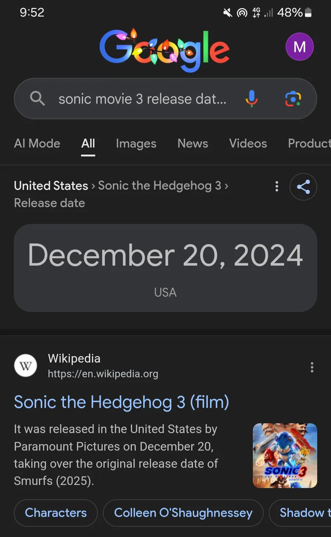
Task: Share the release date result
Action: click(x=303, y=187)
